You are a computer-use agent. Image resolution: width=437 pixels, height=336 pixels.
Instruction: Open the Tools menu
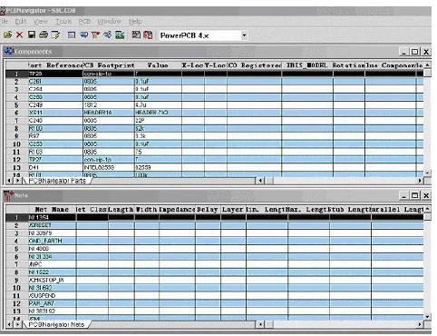(63, 22)
